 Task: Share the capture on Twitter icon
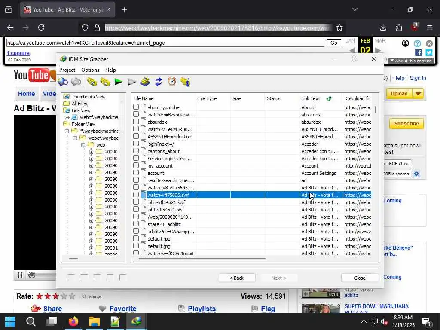[429, 52]
